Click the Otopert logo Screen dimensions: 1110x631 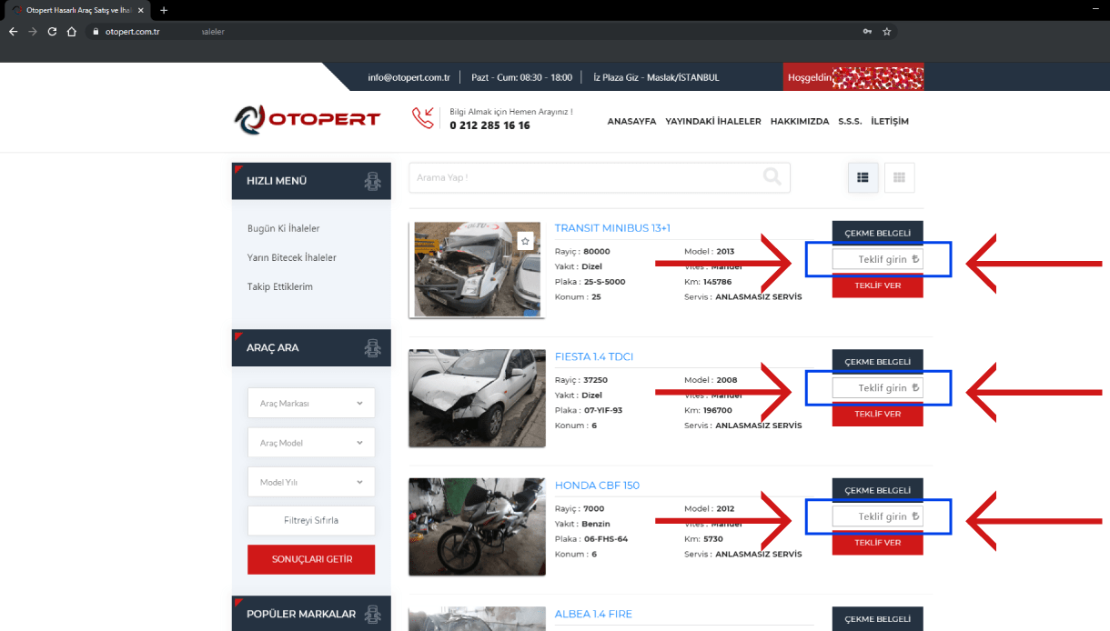tap(307, 119)
